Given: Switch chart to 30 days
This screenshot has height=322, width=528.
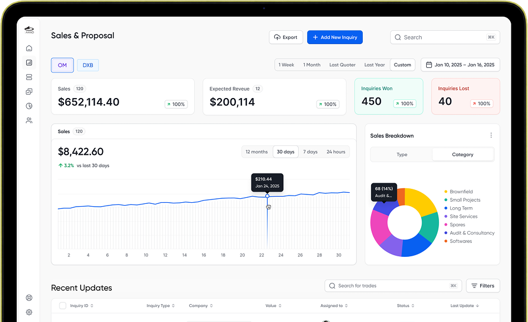Looking at the screenshot, I should [x=285, y=152].
